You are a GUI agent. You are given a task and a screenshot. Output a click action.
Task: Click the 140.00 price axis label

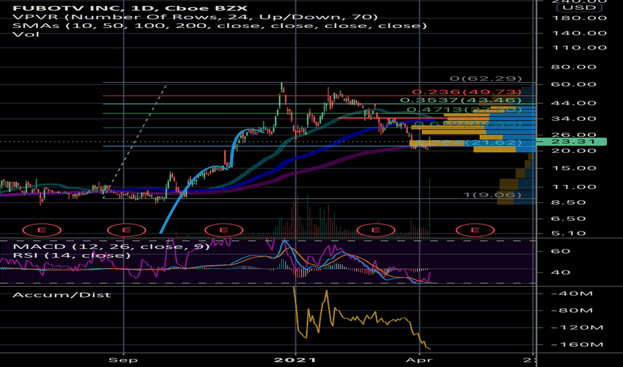tap(580, 33)
